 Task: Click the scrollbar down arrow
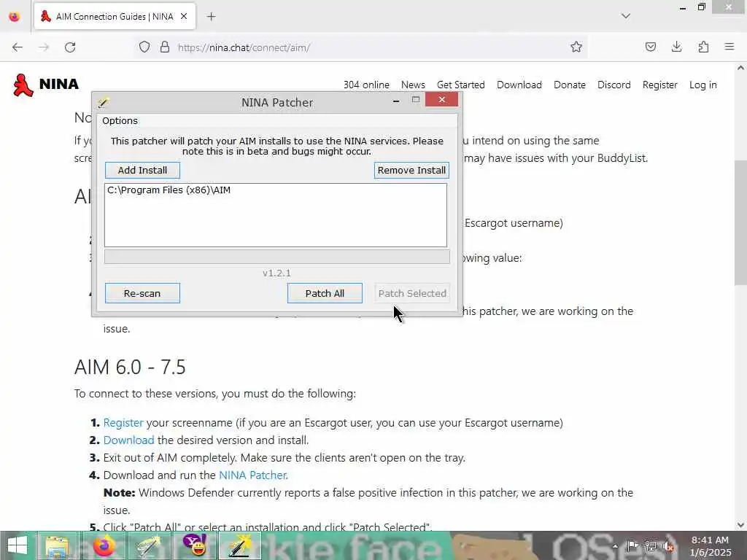[741, 525]
